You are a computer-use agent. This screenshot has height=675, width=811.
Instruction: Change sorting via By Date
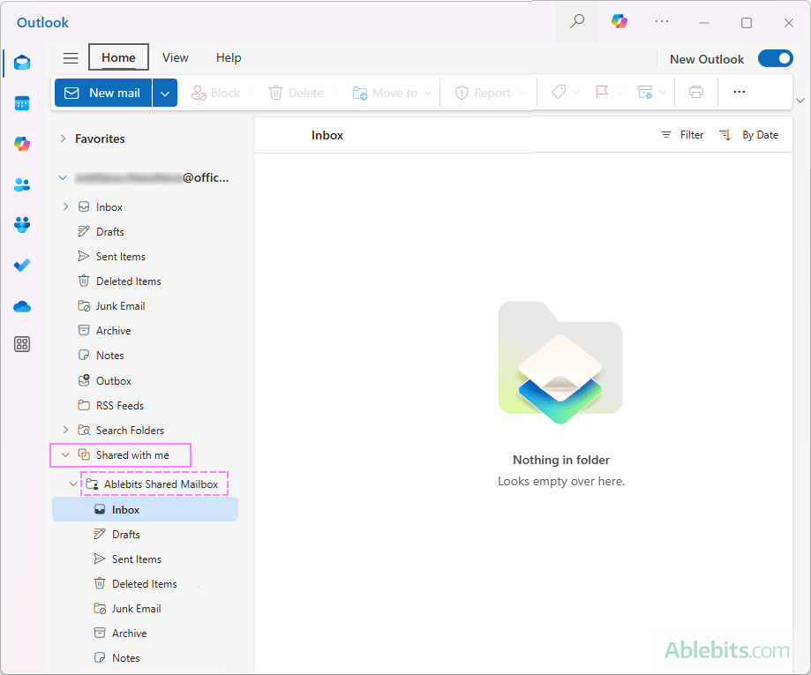[x=760, y=135]
